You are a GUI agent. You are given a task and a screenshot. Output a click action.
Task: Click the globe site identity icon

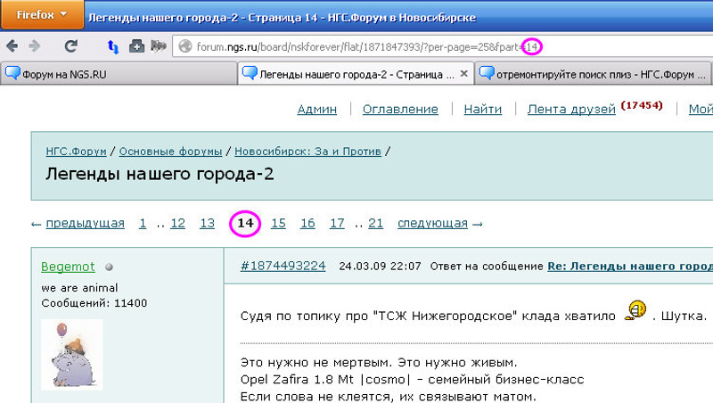[x=185, y=45]
